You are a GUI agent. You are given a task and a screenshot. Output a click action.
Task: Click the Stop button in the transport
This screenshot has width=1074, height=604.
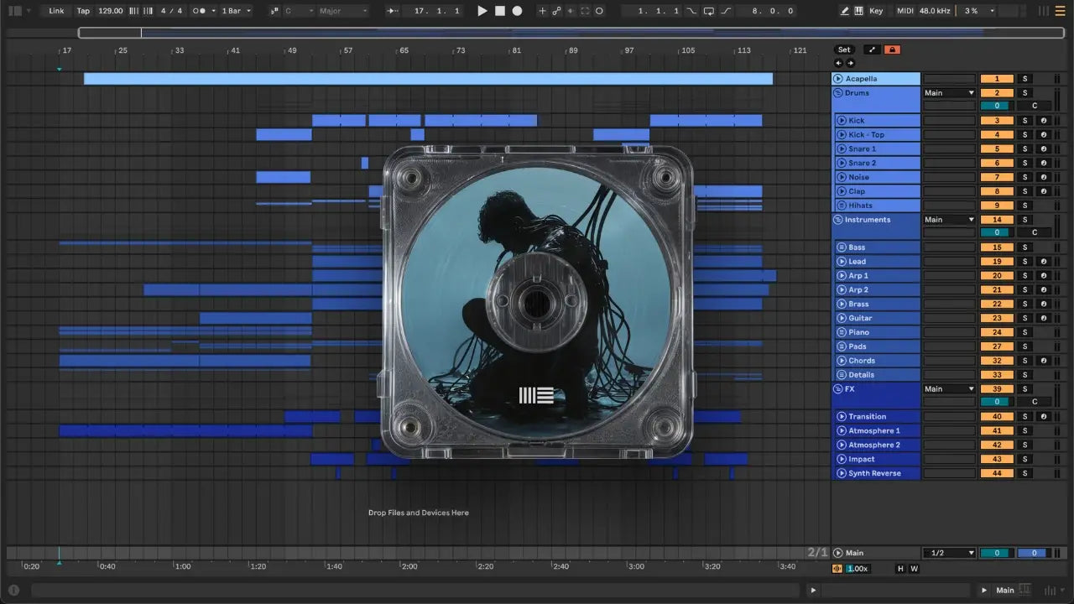(500, 11)
